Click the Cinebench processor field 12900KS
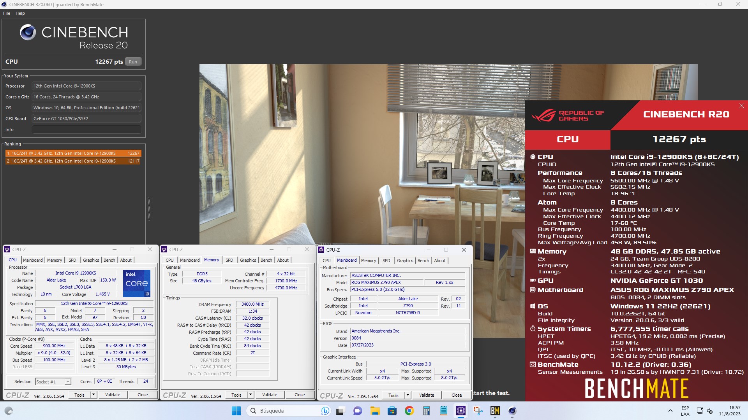 tap(86, 86)
